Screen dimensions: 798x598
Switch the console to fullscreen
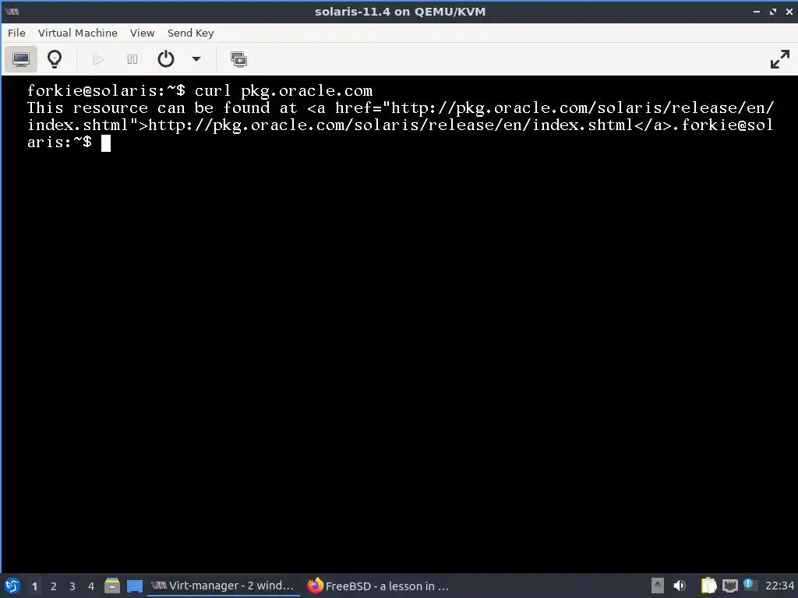(779, 59)
